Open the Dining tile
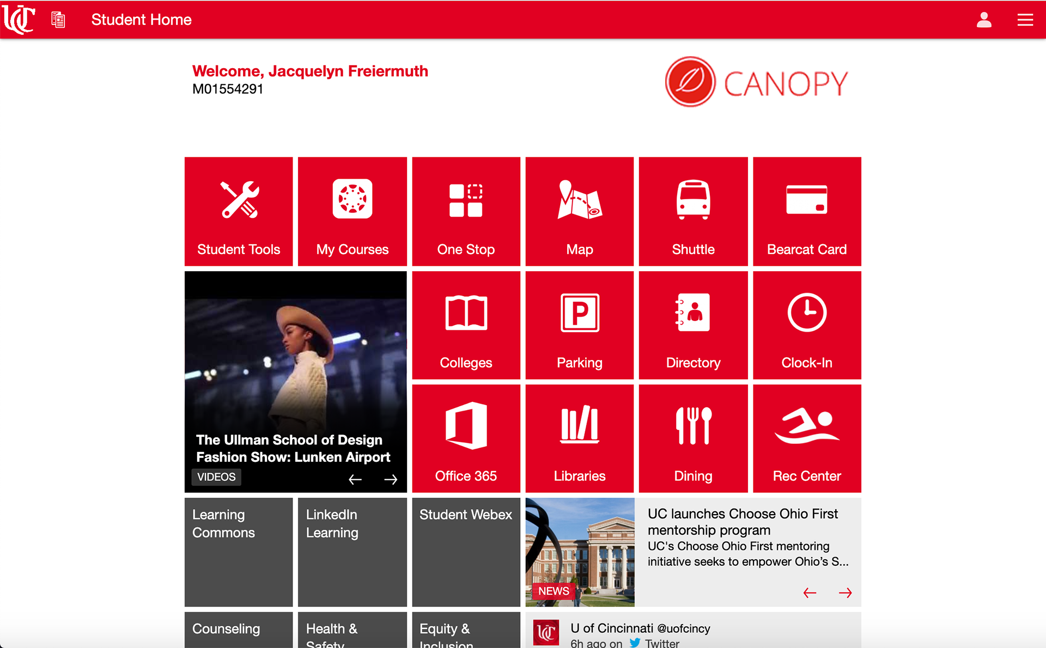 tap(694, 438)
